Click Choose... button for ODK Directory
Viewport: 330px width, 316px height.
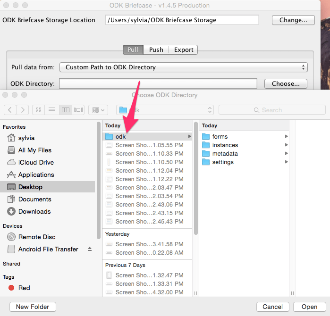pyautogui.click(x=286, y=83)
